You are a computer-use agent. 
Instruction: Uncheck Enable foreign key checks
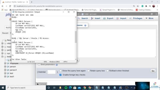pos(60,75)
